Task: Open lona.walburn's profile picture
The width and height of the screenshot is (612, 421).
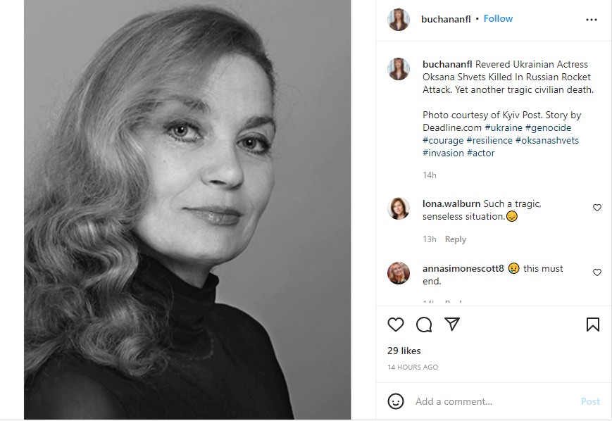Action: pos(399,208)
